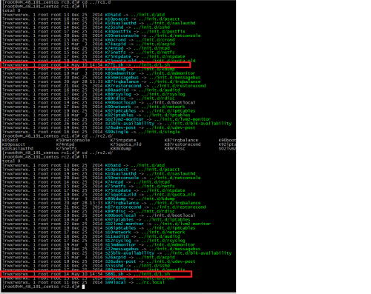Select the S15mdmonitor entry
371x294 pixels.
pyautogui.click(x=120, y=245)
